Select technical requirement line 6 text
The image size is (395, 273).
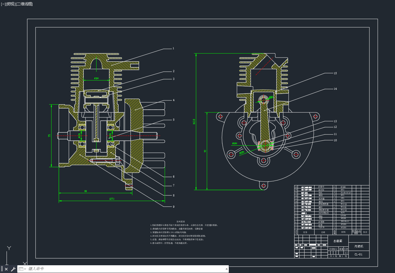pyautogui.click(x=169, y=243)
